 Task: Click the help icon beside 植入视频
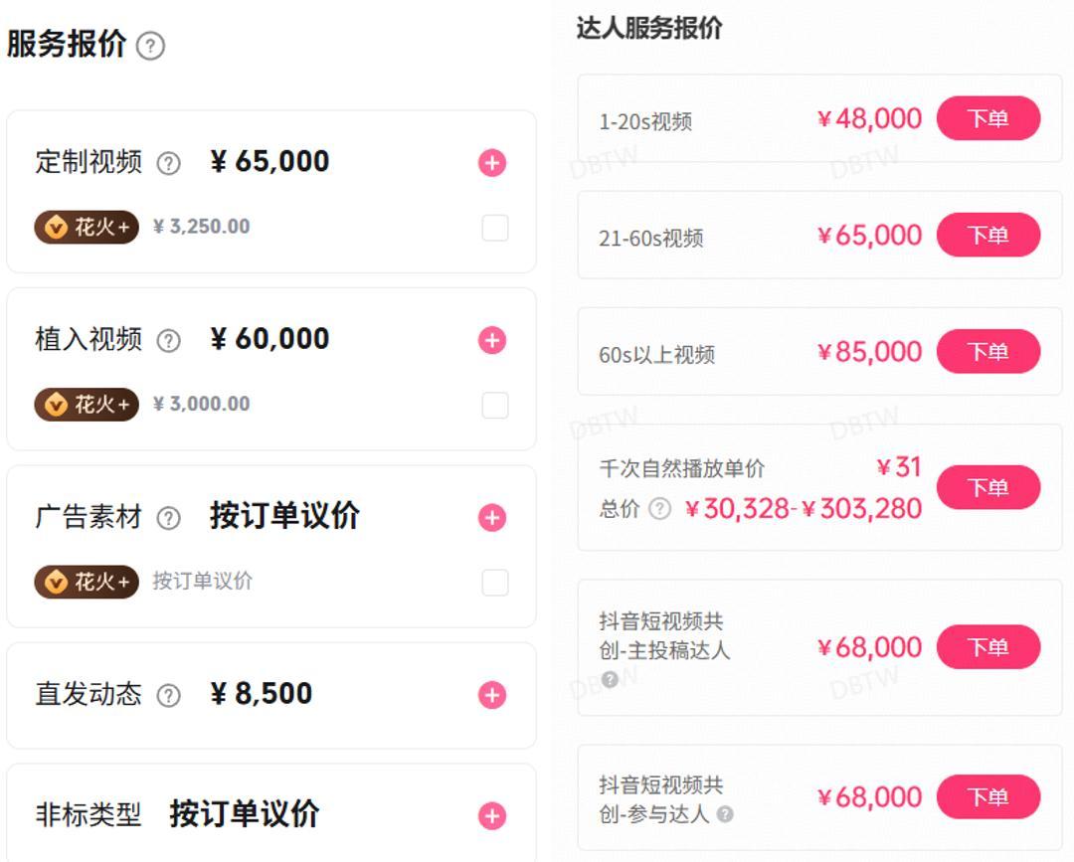169,340
